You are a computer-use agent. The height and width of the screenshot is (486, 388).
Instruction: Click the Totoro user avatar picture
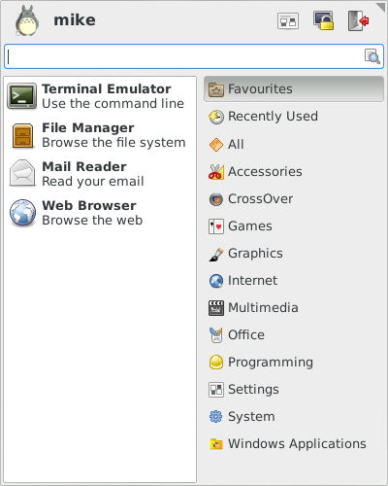click(x=27, y=21)
